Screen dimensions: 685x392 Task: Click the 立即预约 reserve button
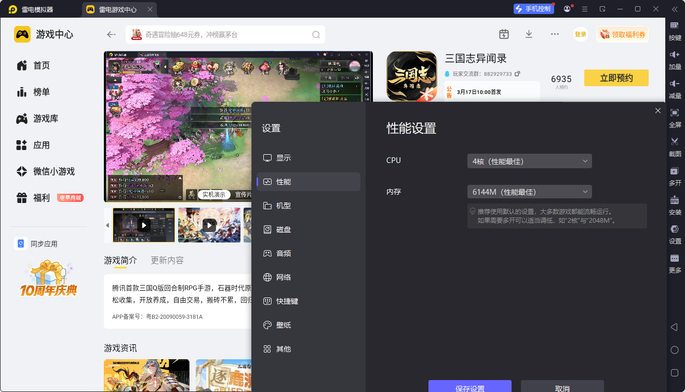pyautogui.click(x=616, y=78)
